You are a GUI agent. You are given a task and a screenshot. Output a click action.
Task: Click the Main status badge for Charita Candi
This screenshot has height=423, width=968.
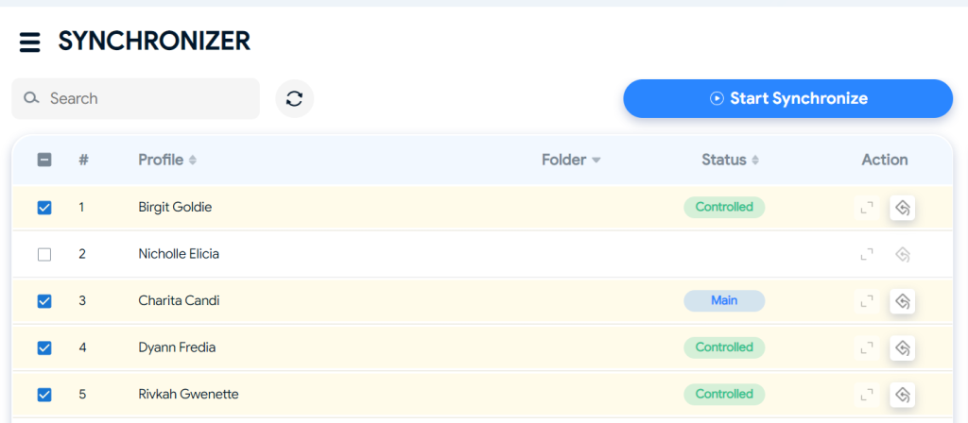tap(724, 301)
